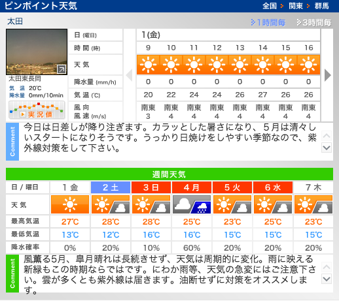The width and height of the screenshot is (339, 301).
Task: Click the sunny icon for 9 o'clock
Action: pyautogui.click(x=148, y=65)
